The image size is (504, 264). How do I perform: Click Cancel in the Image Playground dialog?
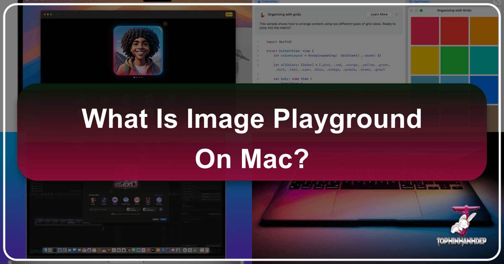pyautogui.click(x=155, y=219)
